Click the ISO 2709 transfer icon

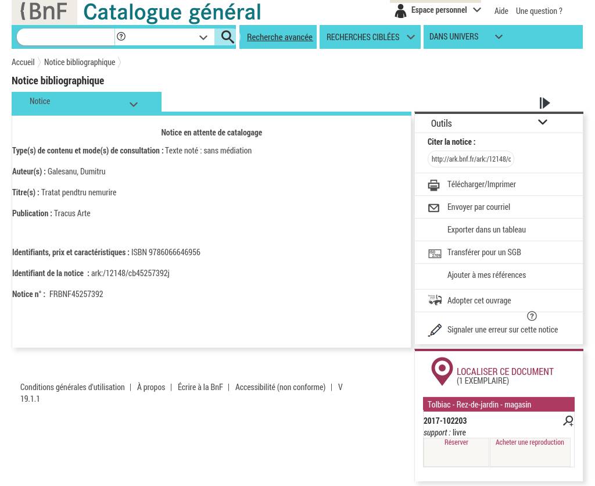[434, 253]
